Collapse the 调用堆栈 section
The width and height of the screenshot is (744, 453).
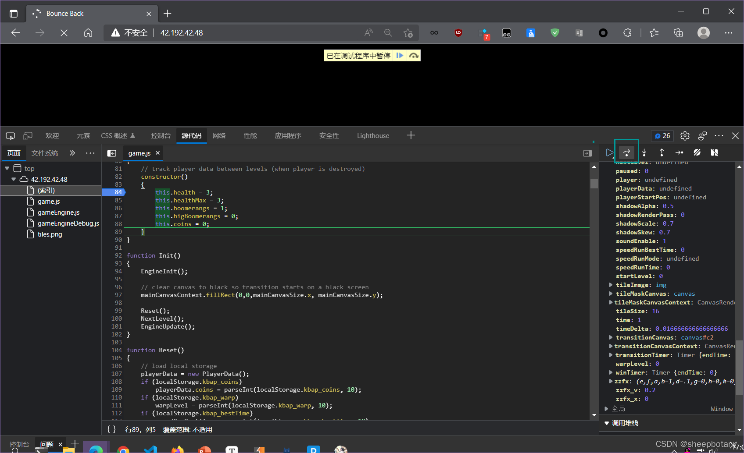[x=607, y=423]
